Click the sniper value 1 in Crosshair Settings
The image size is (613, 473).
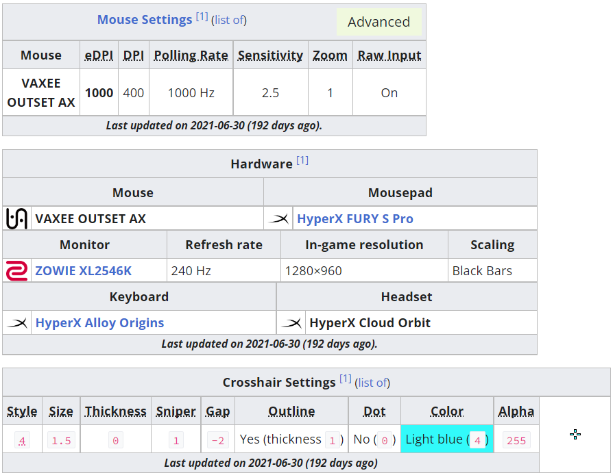pos(176,440)
